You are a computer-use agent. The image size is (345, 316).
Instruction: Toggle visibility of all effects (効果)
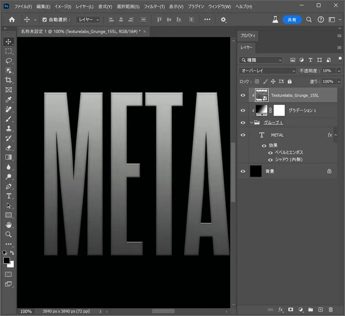264,146
